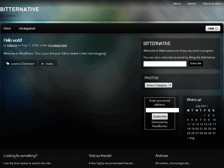This screenshot has width=224, height=168.
Task: Click the RSS feed icon button
Action: tap(213, 28)
